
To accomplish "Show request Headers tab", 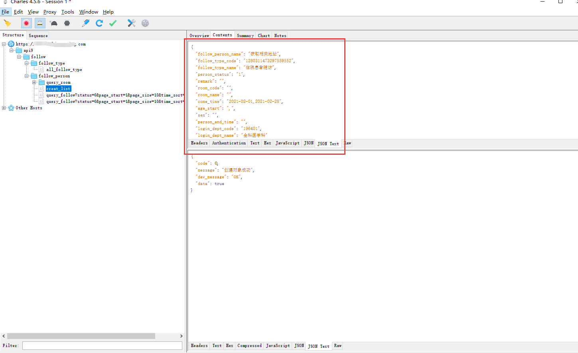I will [x=199, y=143].
